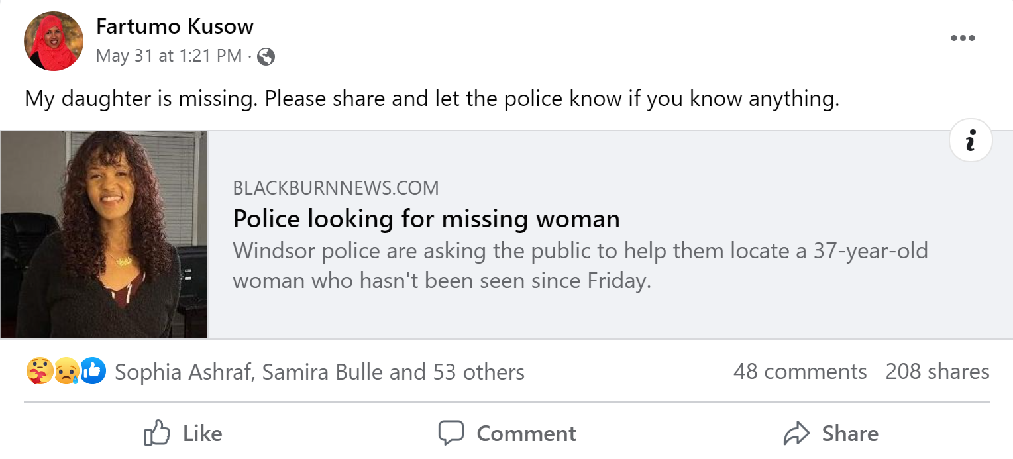The image size is (1013, 459).
Task: Click the blue like reaction icon
Action: point(93,371)
